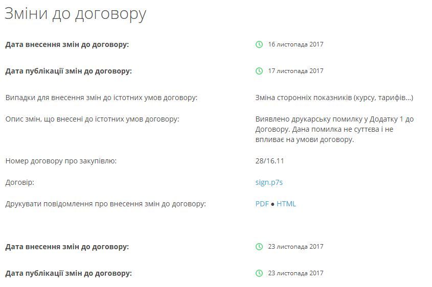Click the "Дата публікації" label beside 17 листопада
Screen dimensions: 432x287
tap(69, 71)
